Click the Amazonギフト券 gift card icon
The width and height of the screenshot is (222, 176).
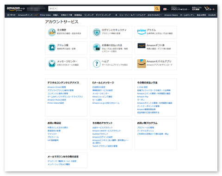142,46
